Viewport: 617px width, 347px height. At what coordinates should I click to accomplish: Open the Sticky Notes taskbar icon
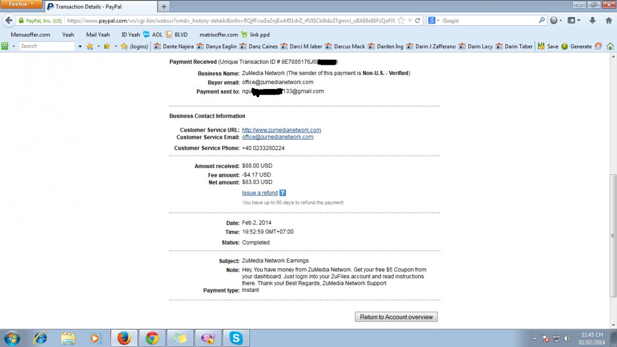180,338
